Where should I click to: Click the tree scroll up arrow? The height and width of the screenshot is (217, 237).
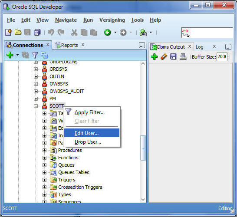pos(143,64)
